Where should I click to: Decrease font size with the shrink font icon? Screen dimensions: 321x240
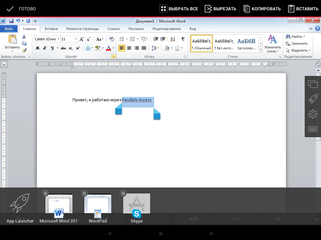88,39
